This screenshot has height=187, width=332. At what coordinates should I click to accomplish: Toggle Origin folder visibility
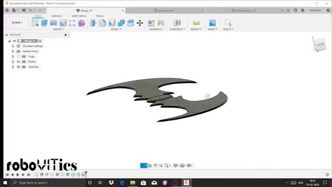click(19, 57)
